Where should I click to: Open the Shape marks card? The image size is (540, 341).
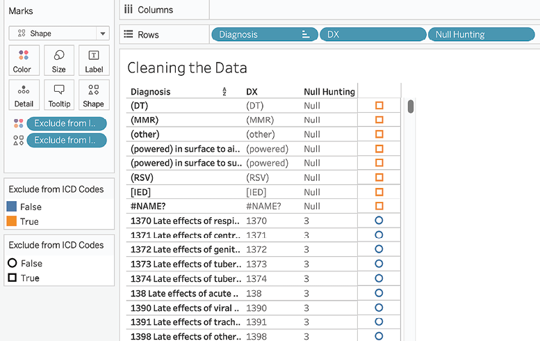[94, 95]
